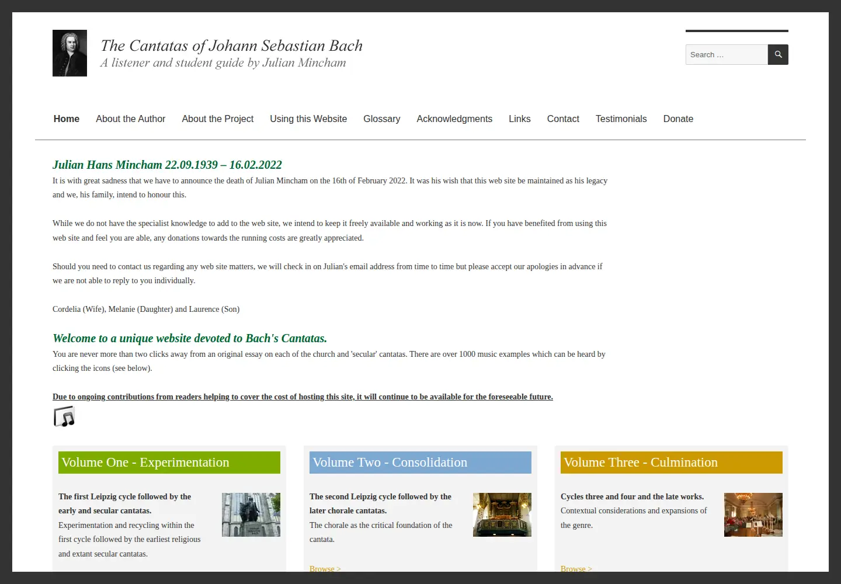Go to the Contact page
The width and height of the screenshot is (841, 584).
pos(563,119)
